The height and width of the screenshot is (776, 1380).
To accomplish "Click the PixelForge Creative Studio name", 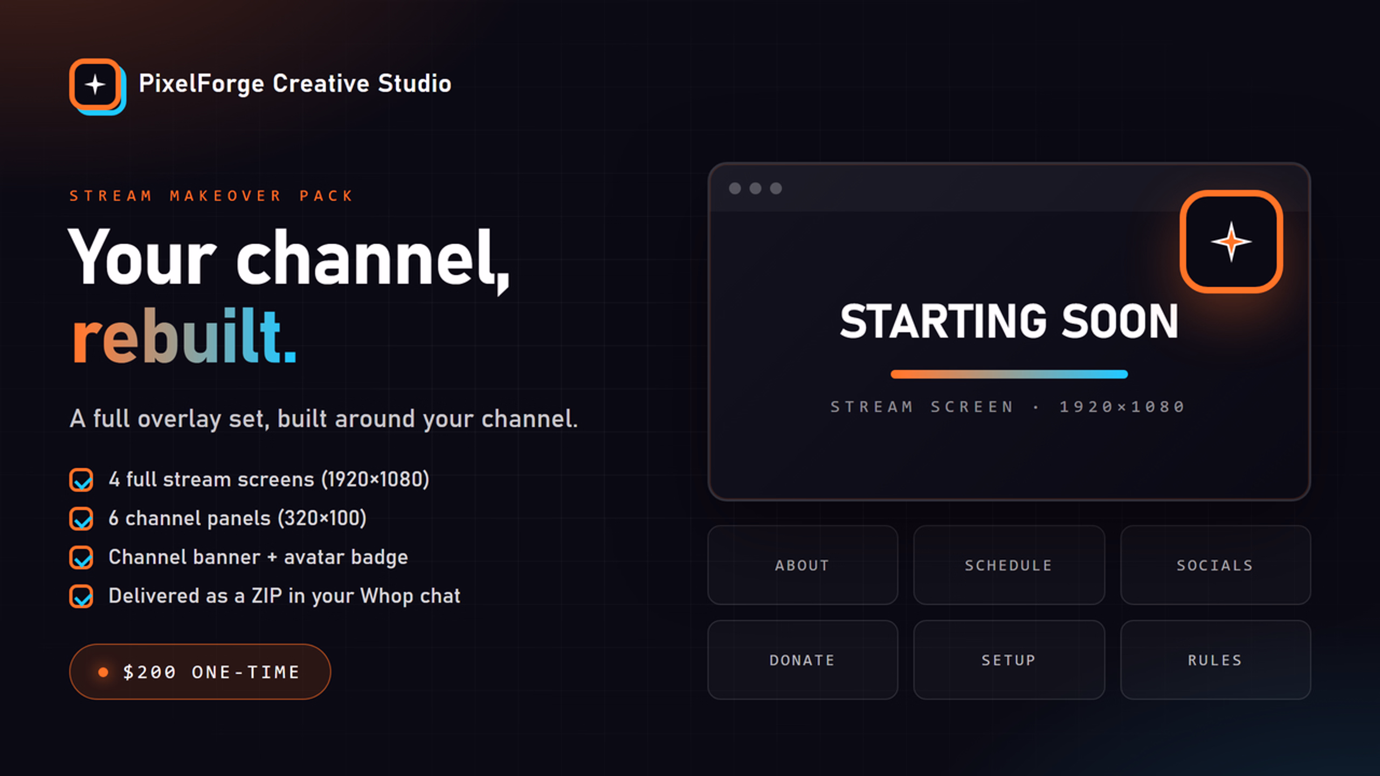I will pos(295,84).
